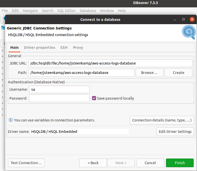Click the green Finish button
Viewport: 197px width, 171px height.
(180, 163)
